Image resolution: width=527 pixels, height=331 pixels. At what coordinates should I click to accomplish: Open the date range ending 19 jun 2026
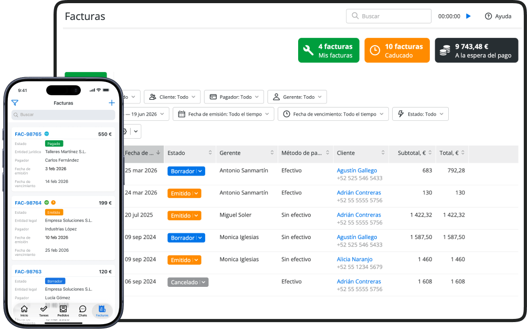pos(146,114)
